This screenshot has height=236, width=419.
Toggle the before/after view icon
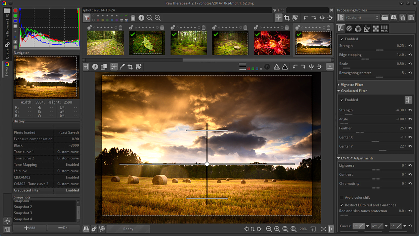tap(104, 67)
